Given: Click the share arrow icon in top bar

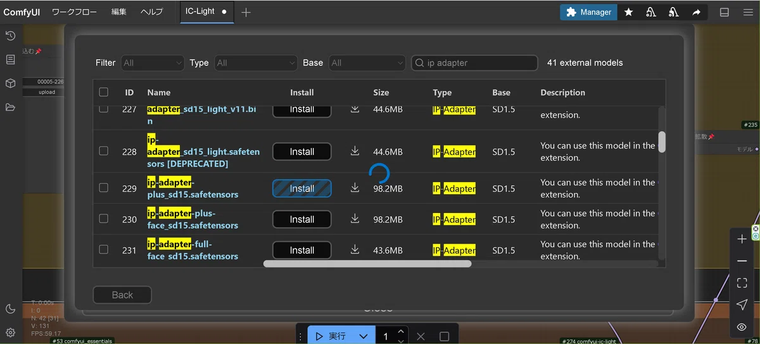Looking at the screenshot, I should point(696,12).
